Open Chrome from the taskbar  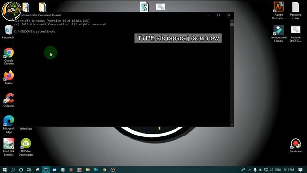pos(104,170)
